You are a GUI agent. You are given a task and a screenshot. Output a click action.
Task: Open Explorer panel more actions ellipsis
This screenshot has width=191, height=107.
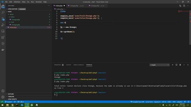click(49, 6)
